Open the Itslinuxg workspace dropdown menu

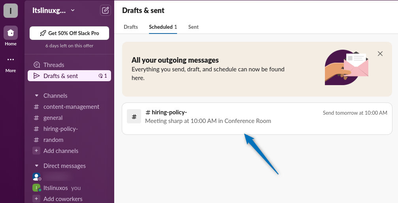[x=53, y=11]
